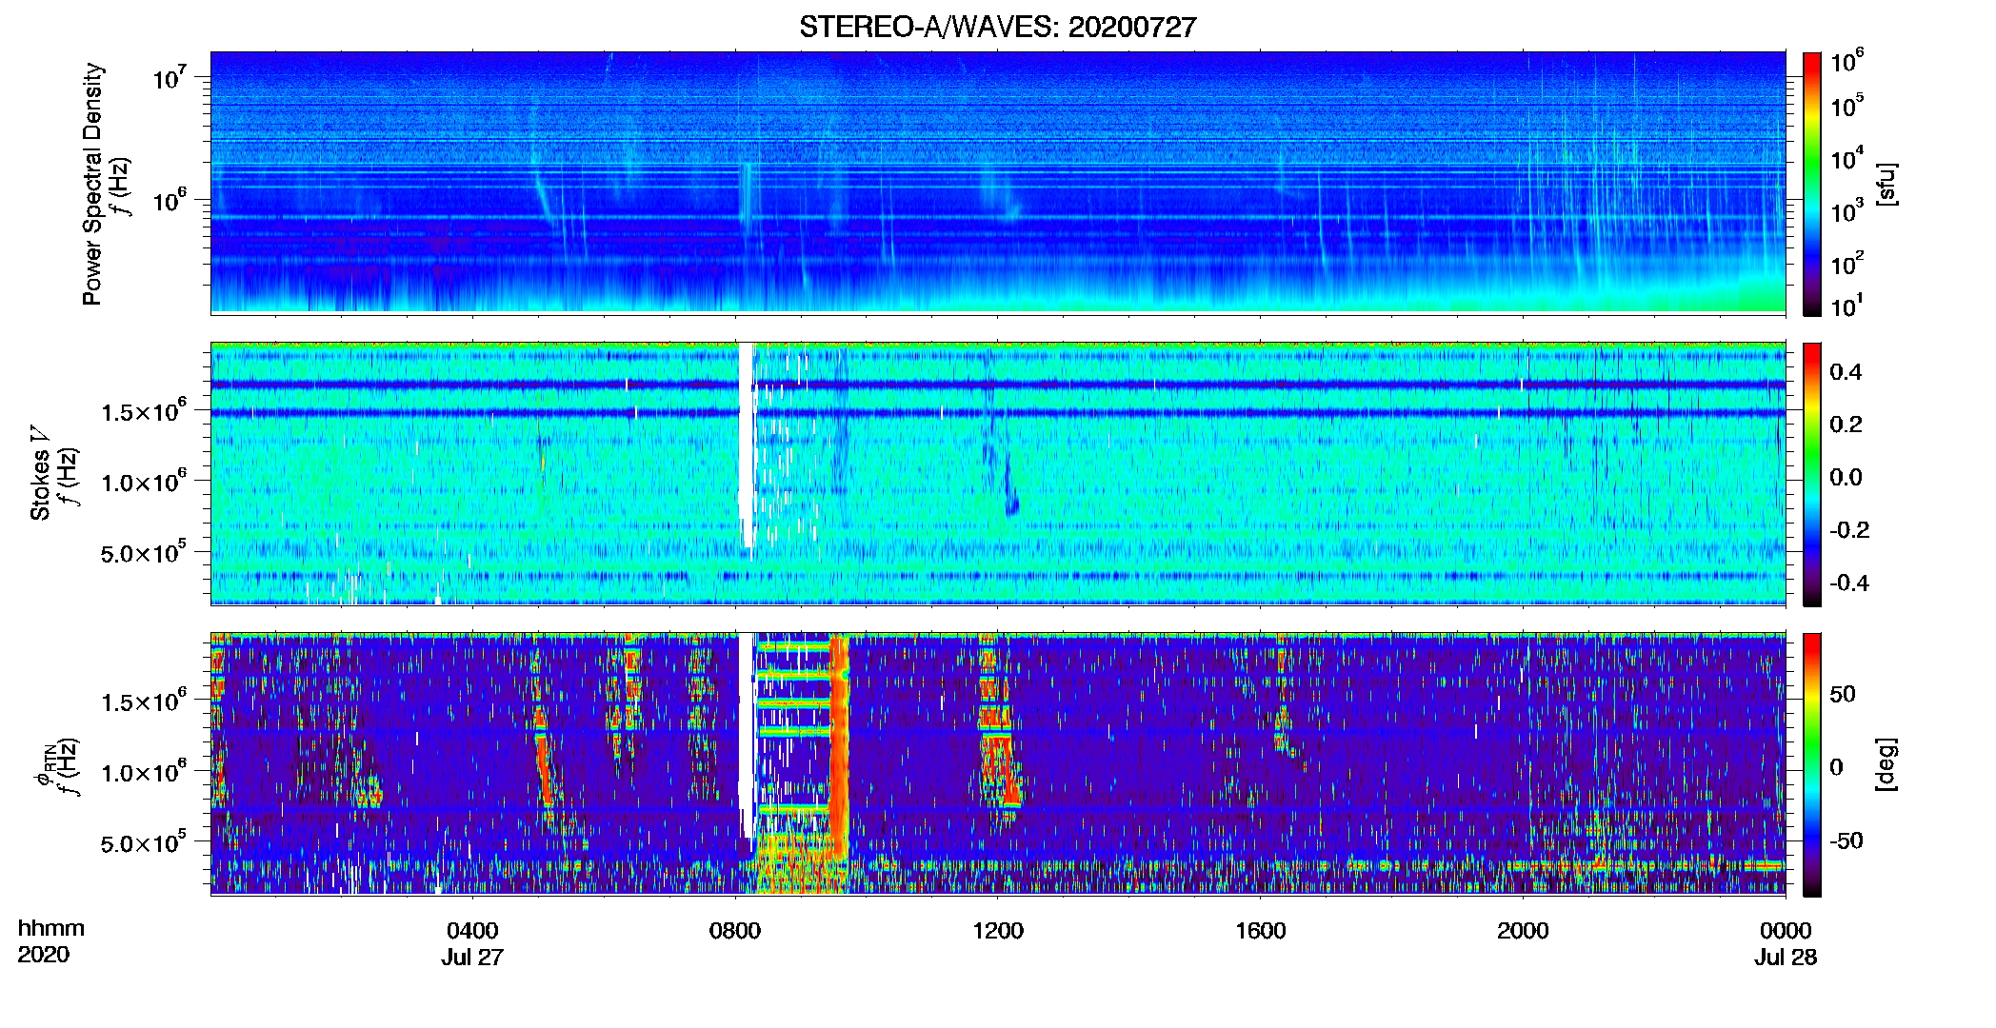Click the 2020 year label
This screenshot has width=1996, height=1028.
coord(44,955)
